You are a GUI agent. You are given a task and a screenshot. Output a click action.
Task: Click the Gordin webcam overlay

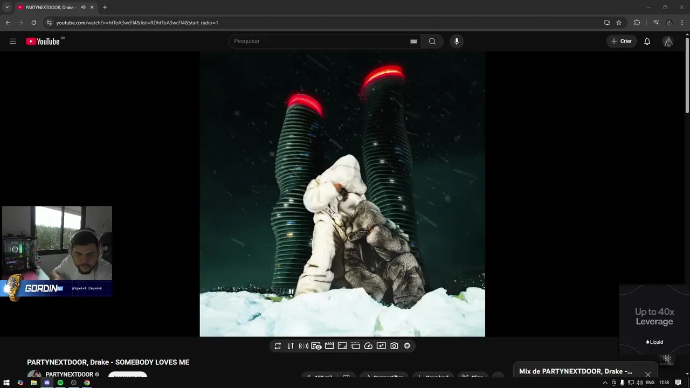(x=57, y=252)
